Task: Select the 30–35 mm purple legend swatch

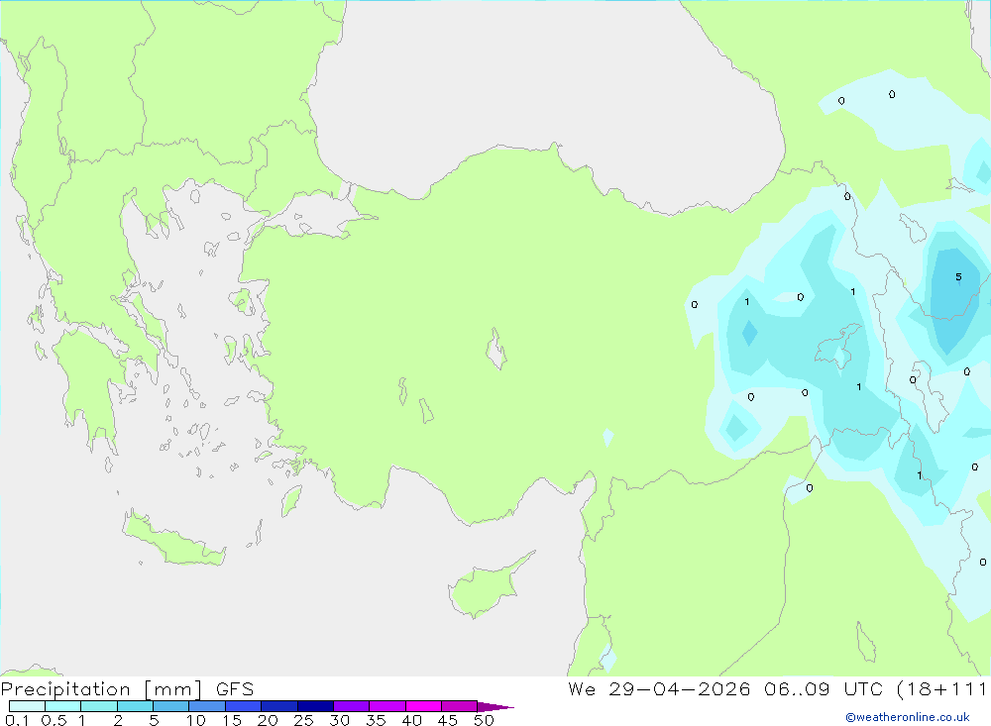Action: coord(351,706)
